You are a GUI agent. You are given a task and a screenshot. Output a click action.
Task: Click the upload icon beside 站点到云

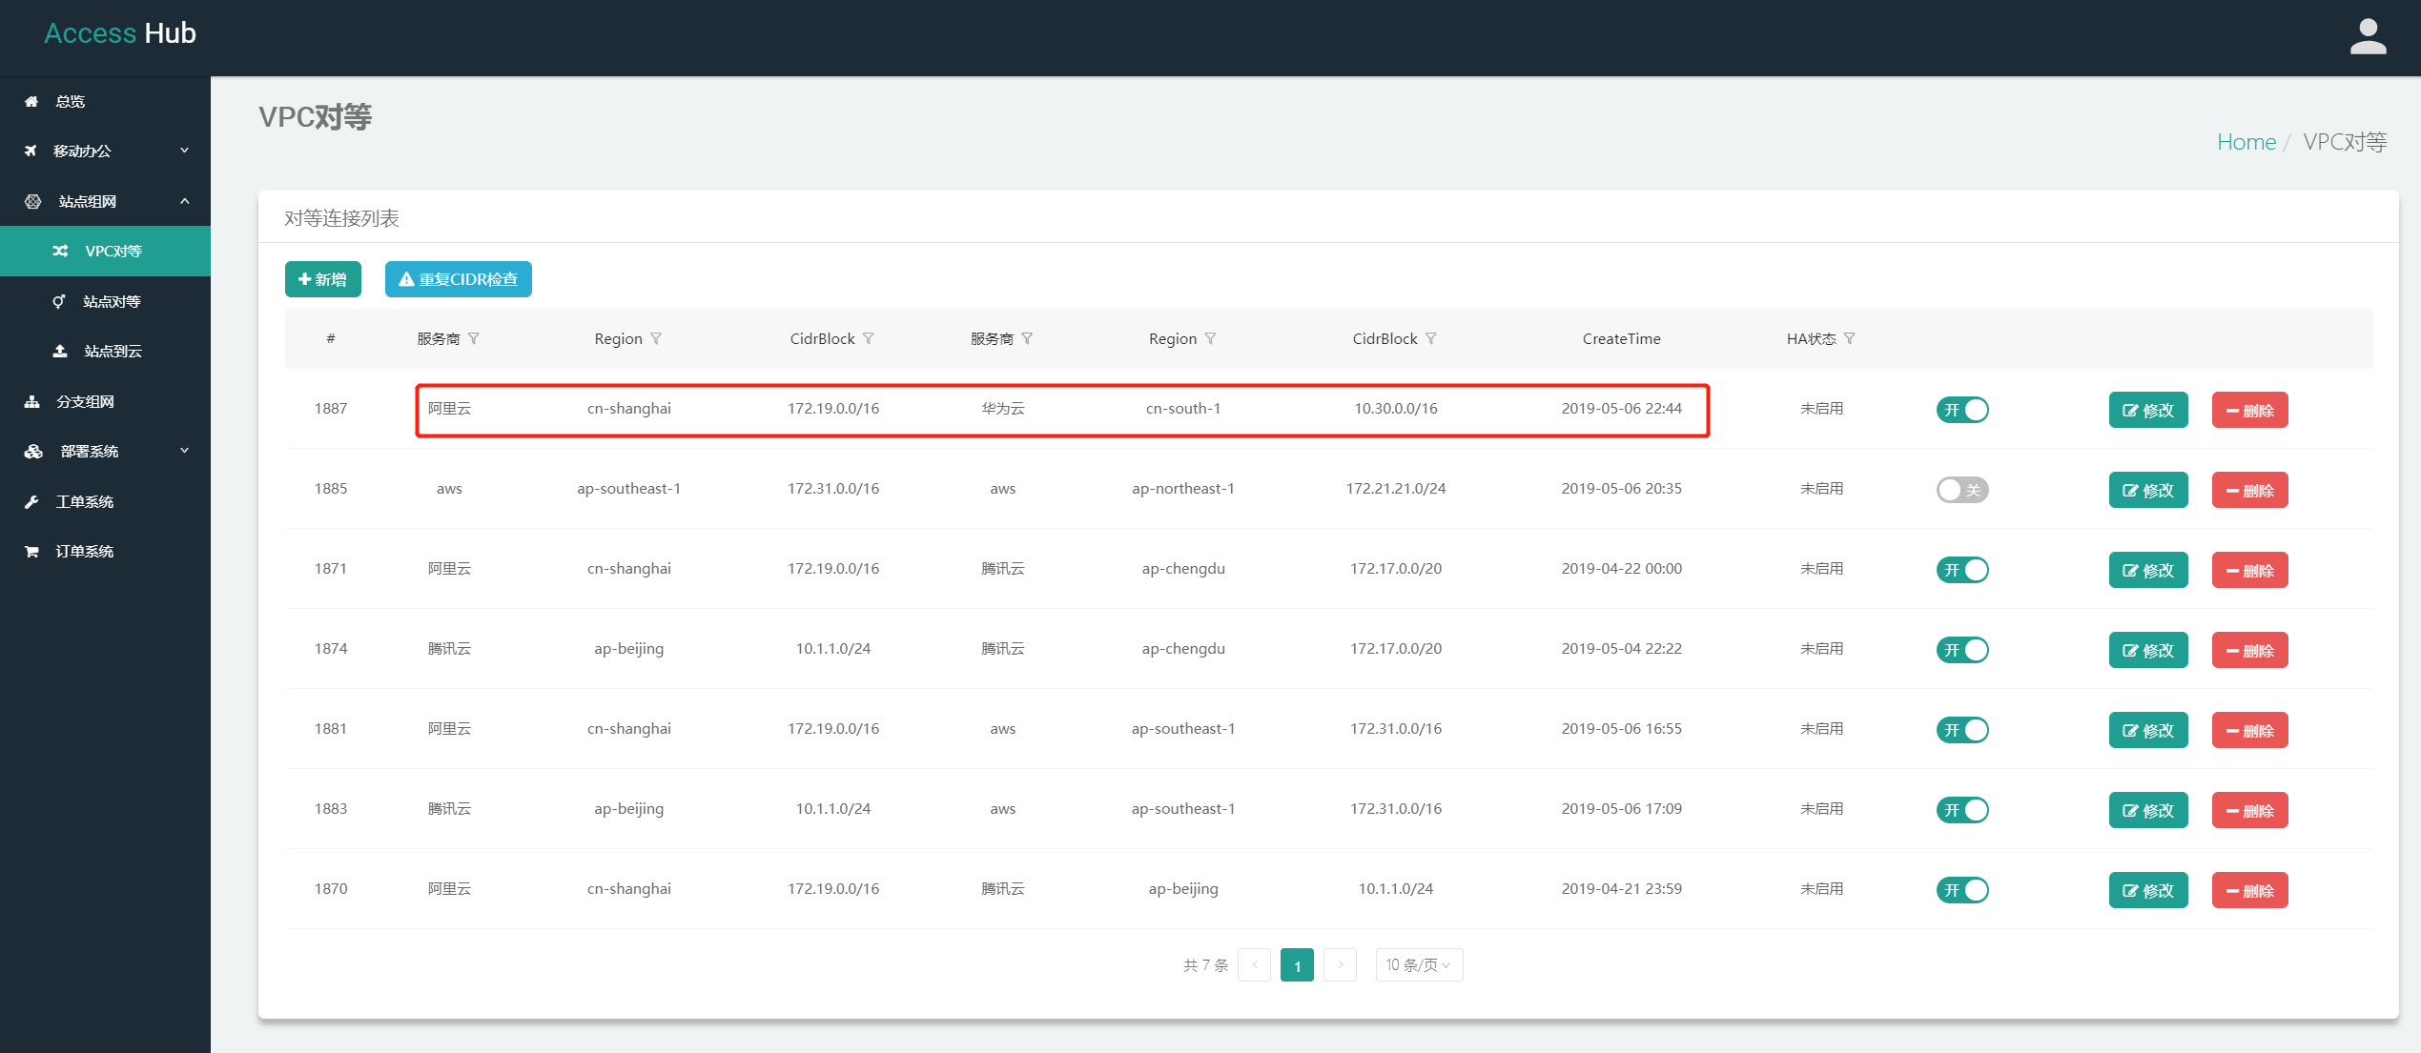point(60,351)
